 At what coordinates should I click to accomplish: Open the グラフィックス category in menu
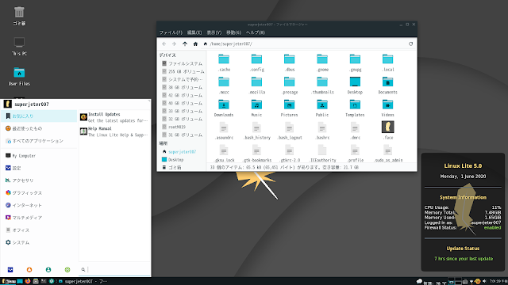(39, 193)
